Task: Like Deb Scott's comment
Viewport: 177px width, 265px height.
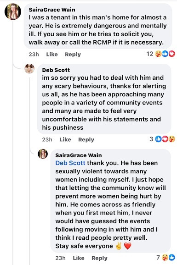Action: pos(65,139)
